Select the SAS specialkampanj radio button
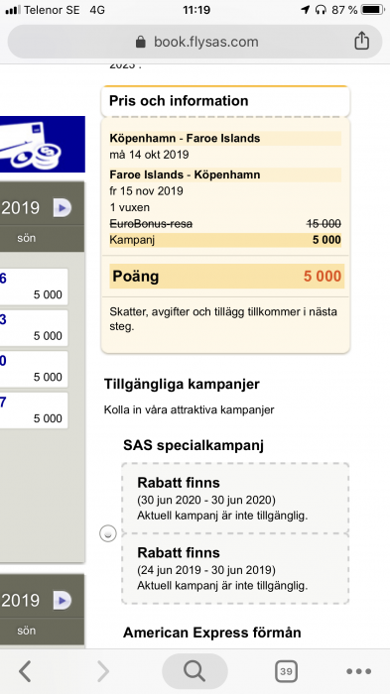Viewport: 390px width, 694px height. (108, 533)
